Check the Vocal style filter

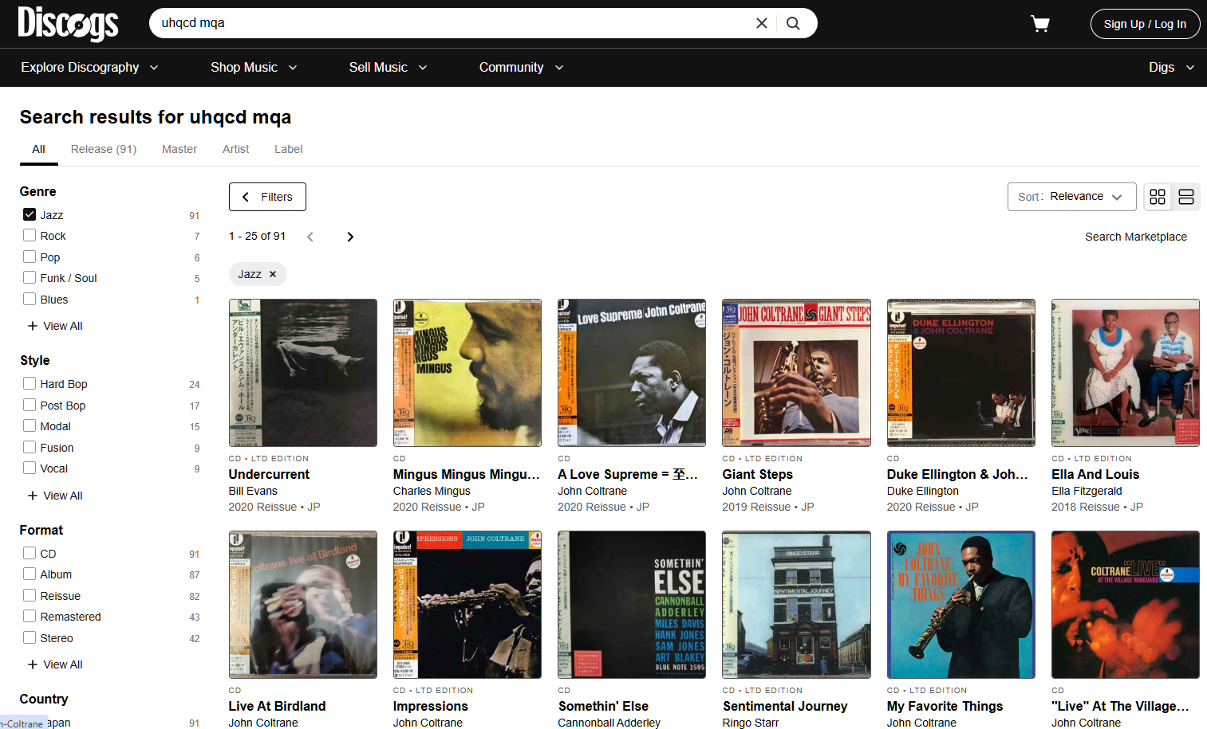click(30, 468)
